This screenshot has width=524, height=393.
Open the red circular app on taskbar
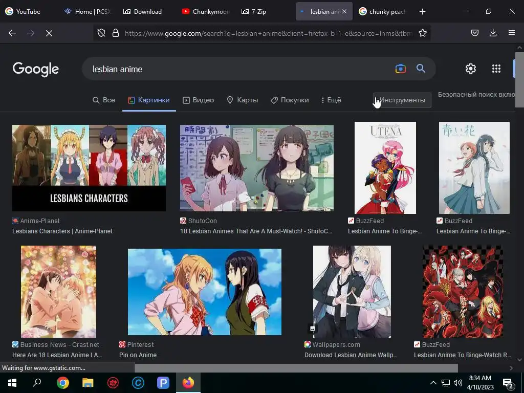pos(113,383)
